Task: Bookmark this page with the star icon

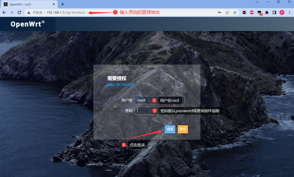Action: pos(235,13)
